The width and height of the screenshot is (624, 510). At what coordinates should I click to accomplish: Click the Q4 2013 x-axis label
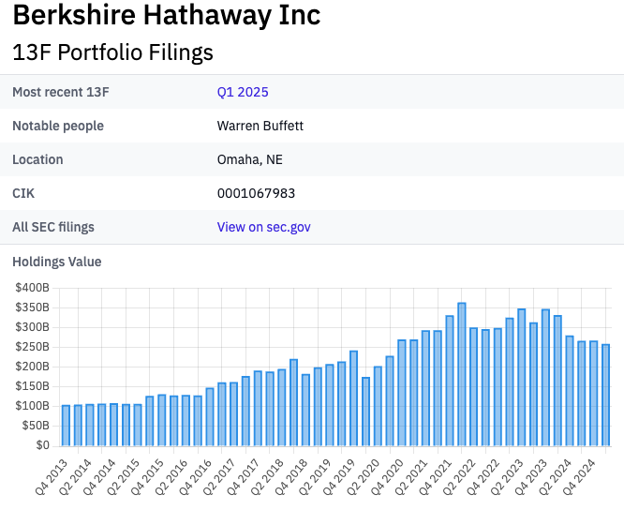[52, 476]
